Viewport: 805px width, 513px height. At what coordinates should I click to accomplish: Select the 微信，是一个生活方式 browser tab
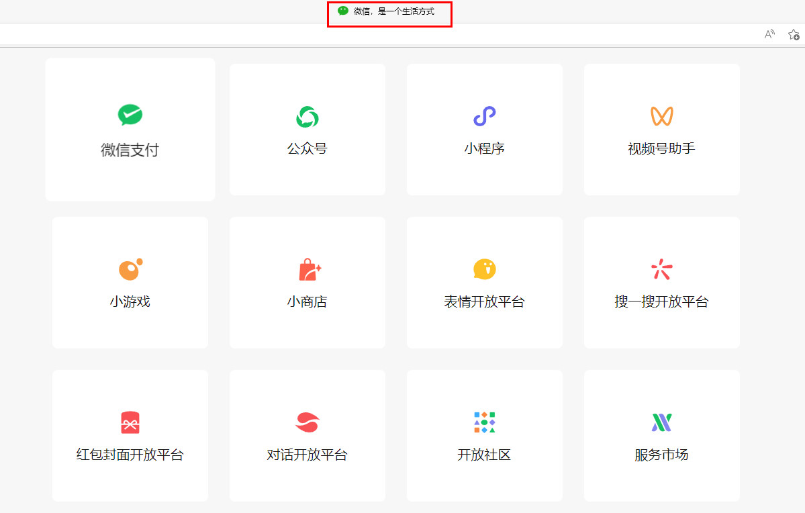(389, 12)
